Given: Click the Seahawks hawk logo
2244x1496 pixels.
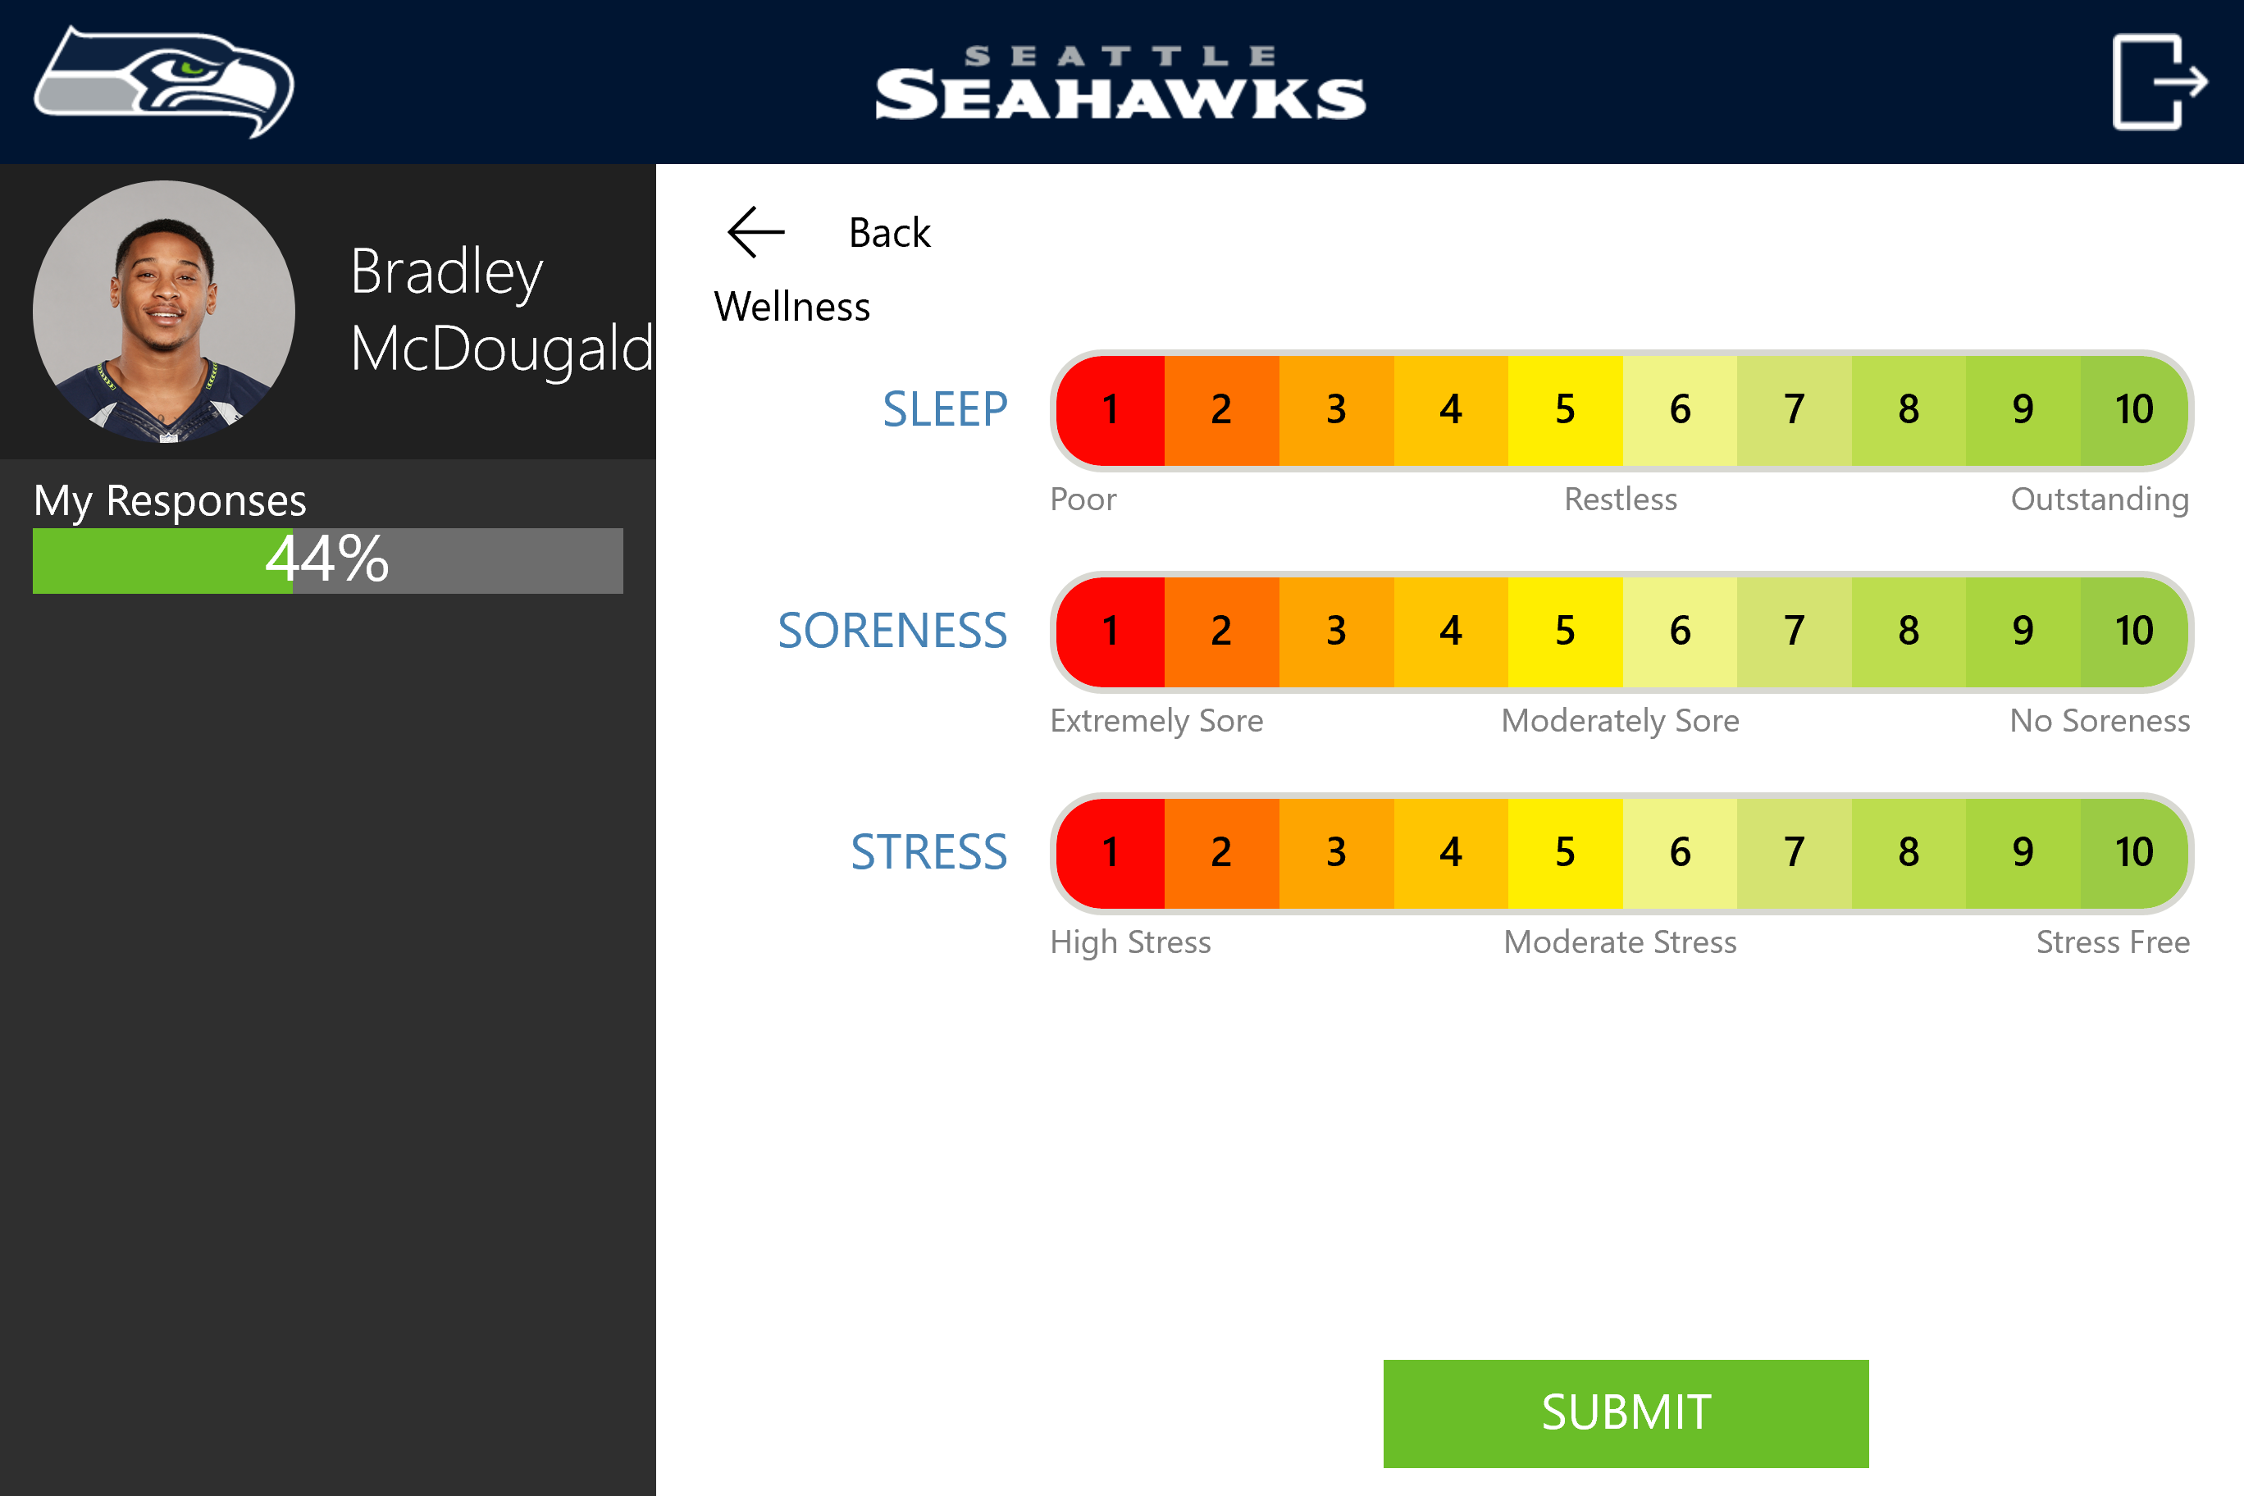Looking at the screenshot, I should pyautogui.click(x=164, y=82).
